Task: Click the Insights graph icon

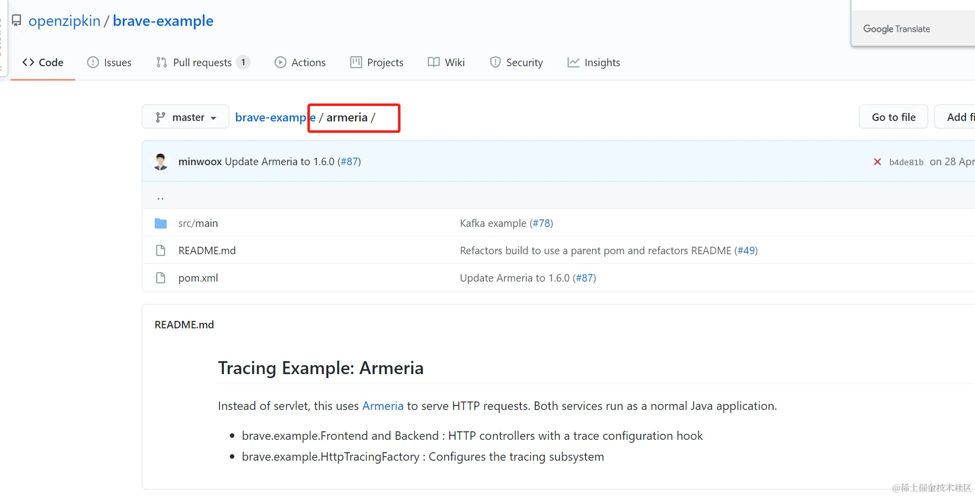Action: click(x=574, y=62)
